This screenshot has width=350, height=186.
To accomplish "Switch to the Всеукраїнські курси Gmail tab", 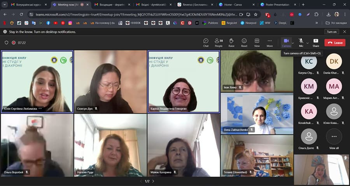I will [x=29, y=4].
